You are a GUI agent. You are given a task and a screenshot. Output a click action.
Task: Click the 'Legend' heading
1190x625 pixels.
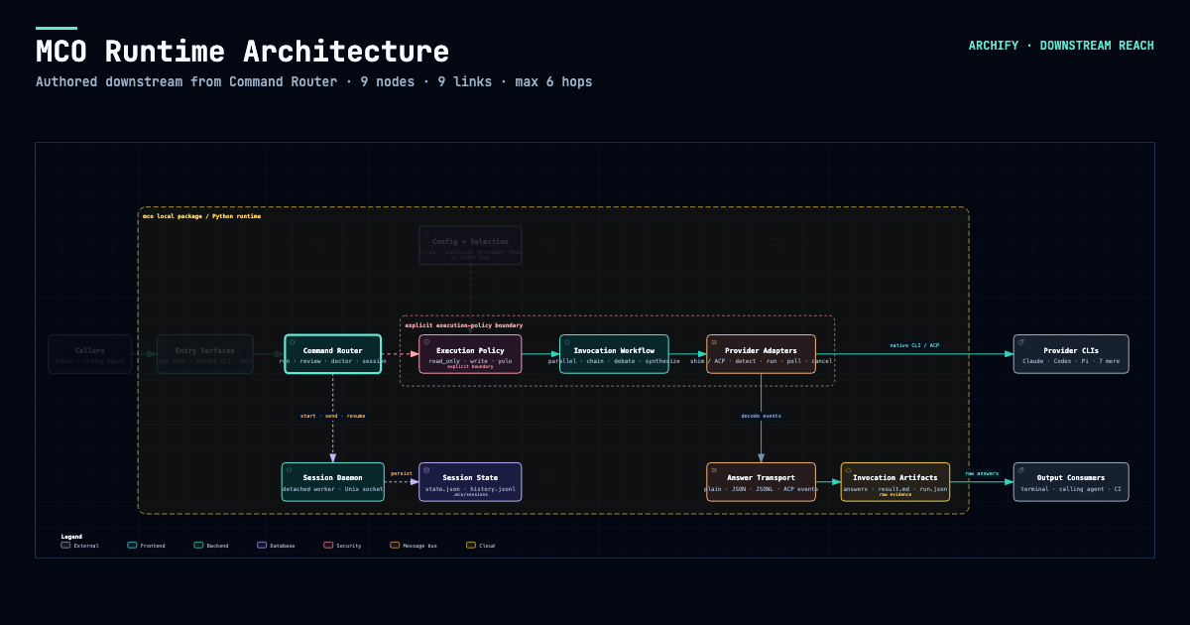[71, 536]
